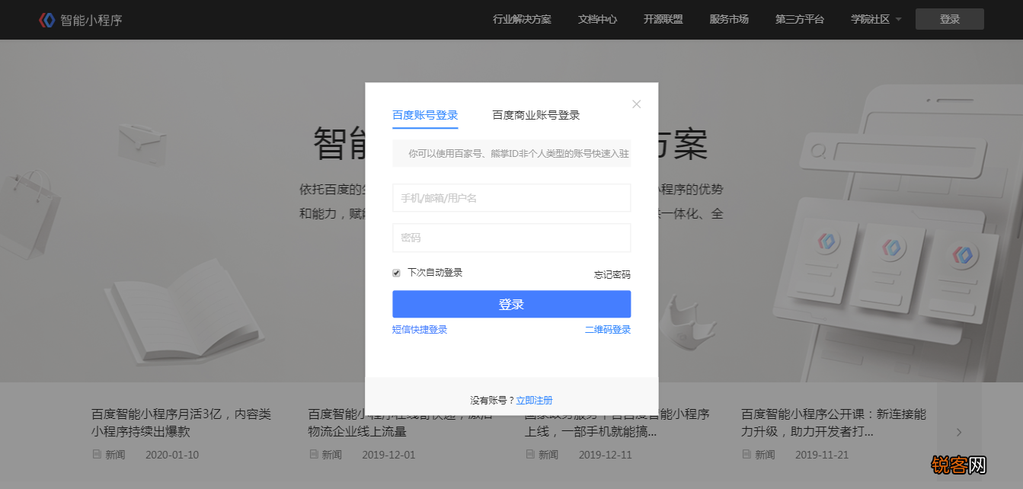Click the date 2019-12-11
Viewport: 1023px width, 489px height.
[606, 455]
